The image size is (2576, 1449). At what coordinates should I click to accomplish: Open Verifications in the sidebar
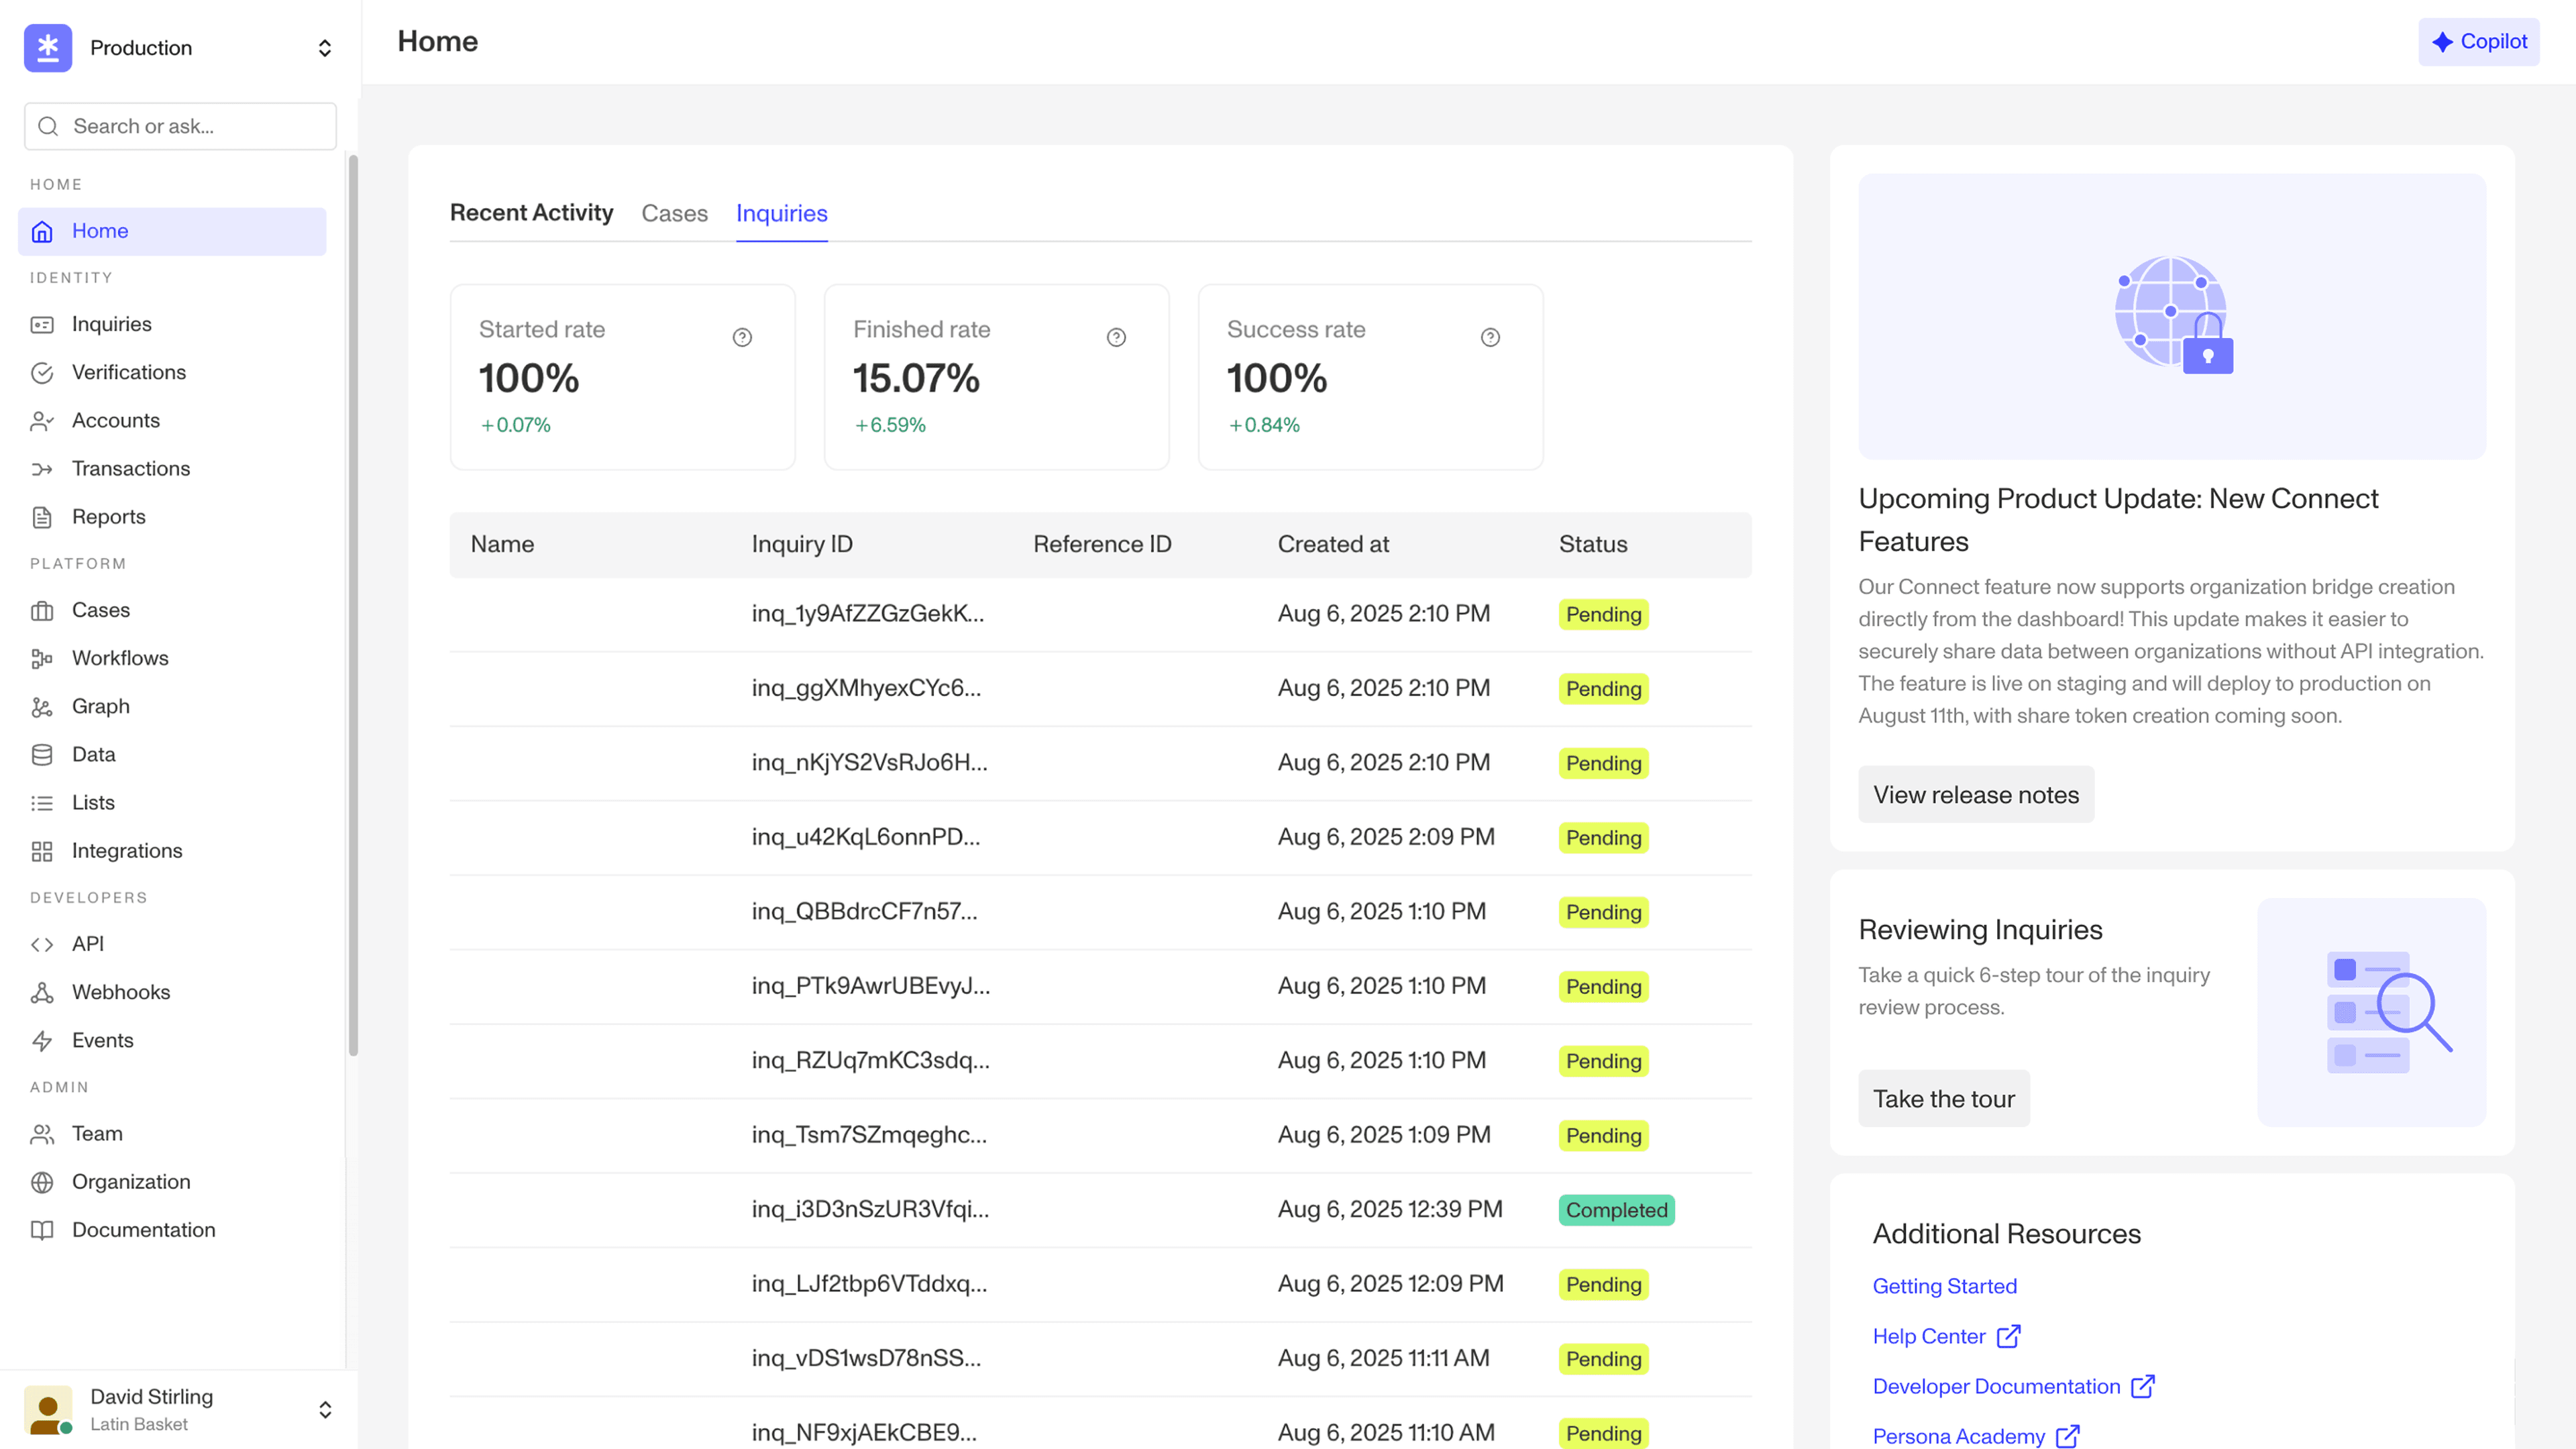(x=172, y=372)
